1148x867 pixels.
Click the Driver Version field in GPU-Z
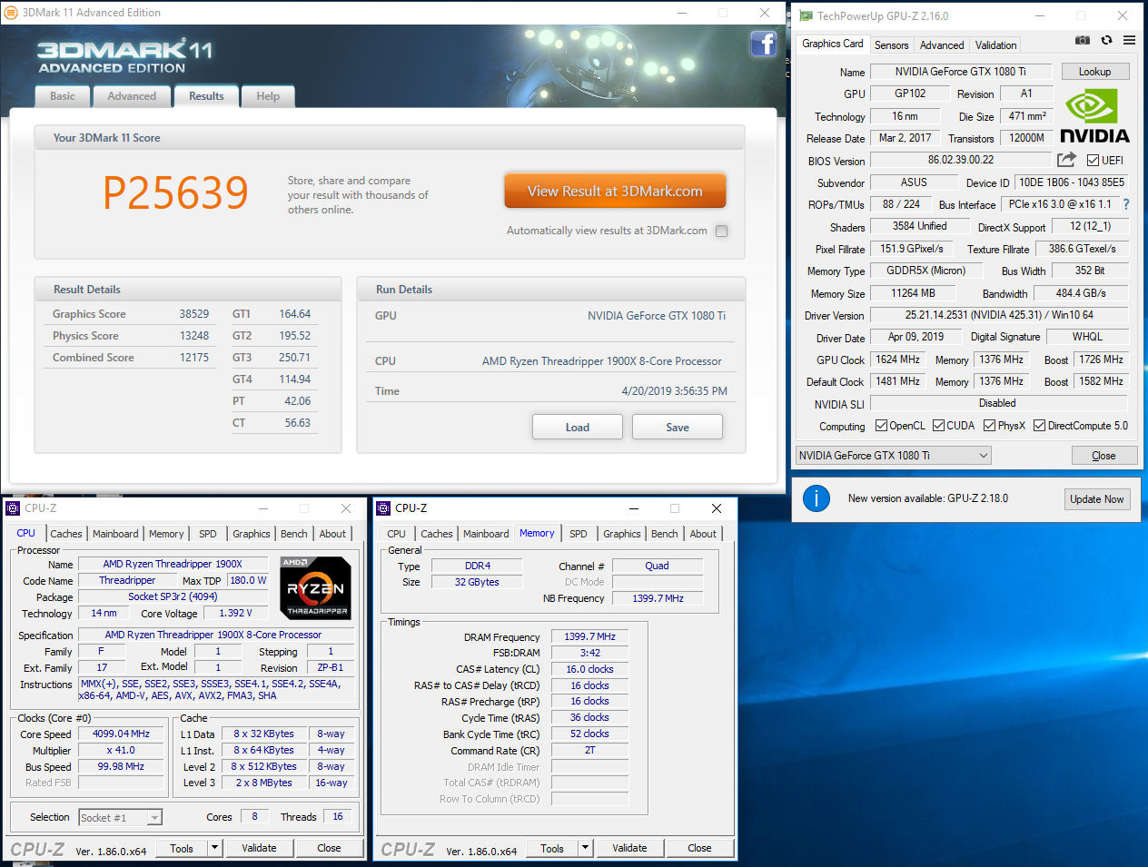[x=999, y=315]
